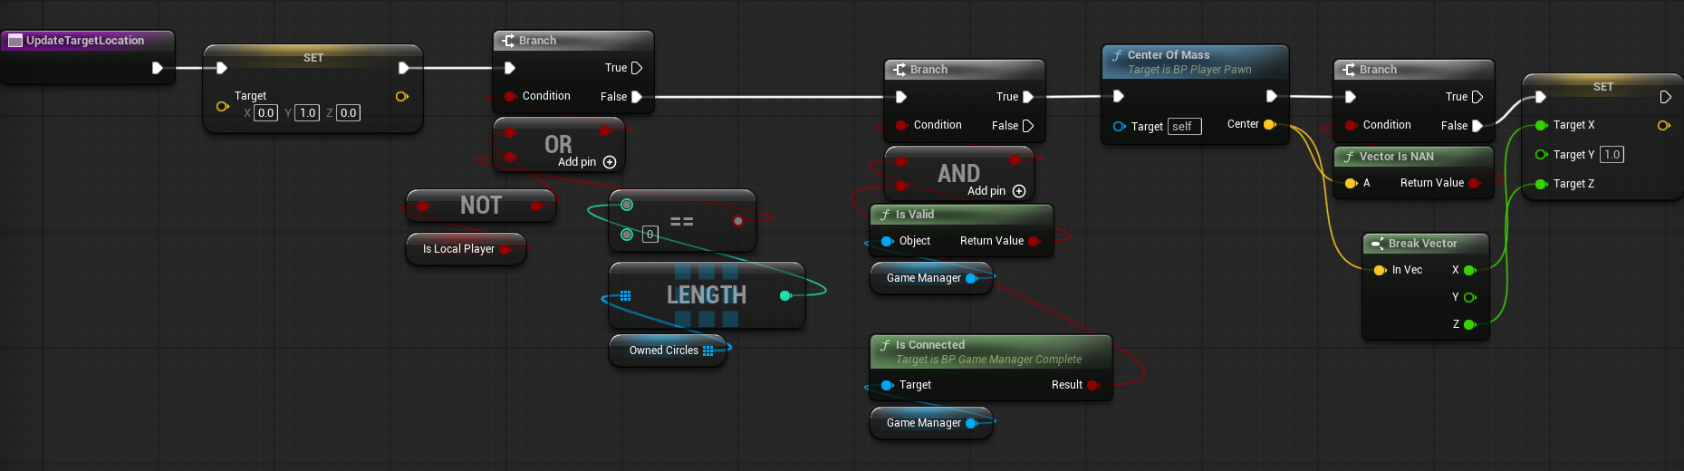Click the Vector Is NAN Return Value pin
The image size is (1684, 471).
1474,183
